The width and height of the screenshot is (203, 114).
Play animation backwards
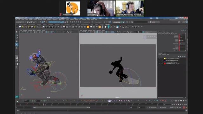coord(178,104)
